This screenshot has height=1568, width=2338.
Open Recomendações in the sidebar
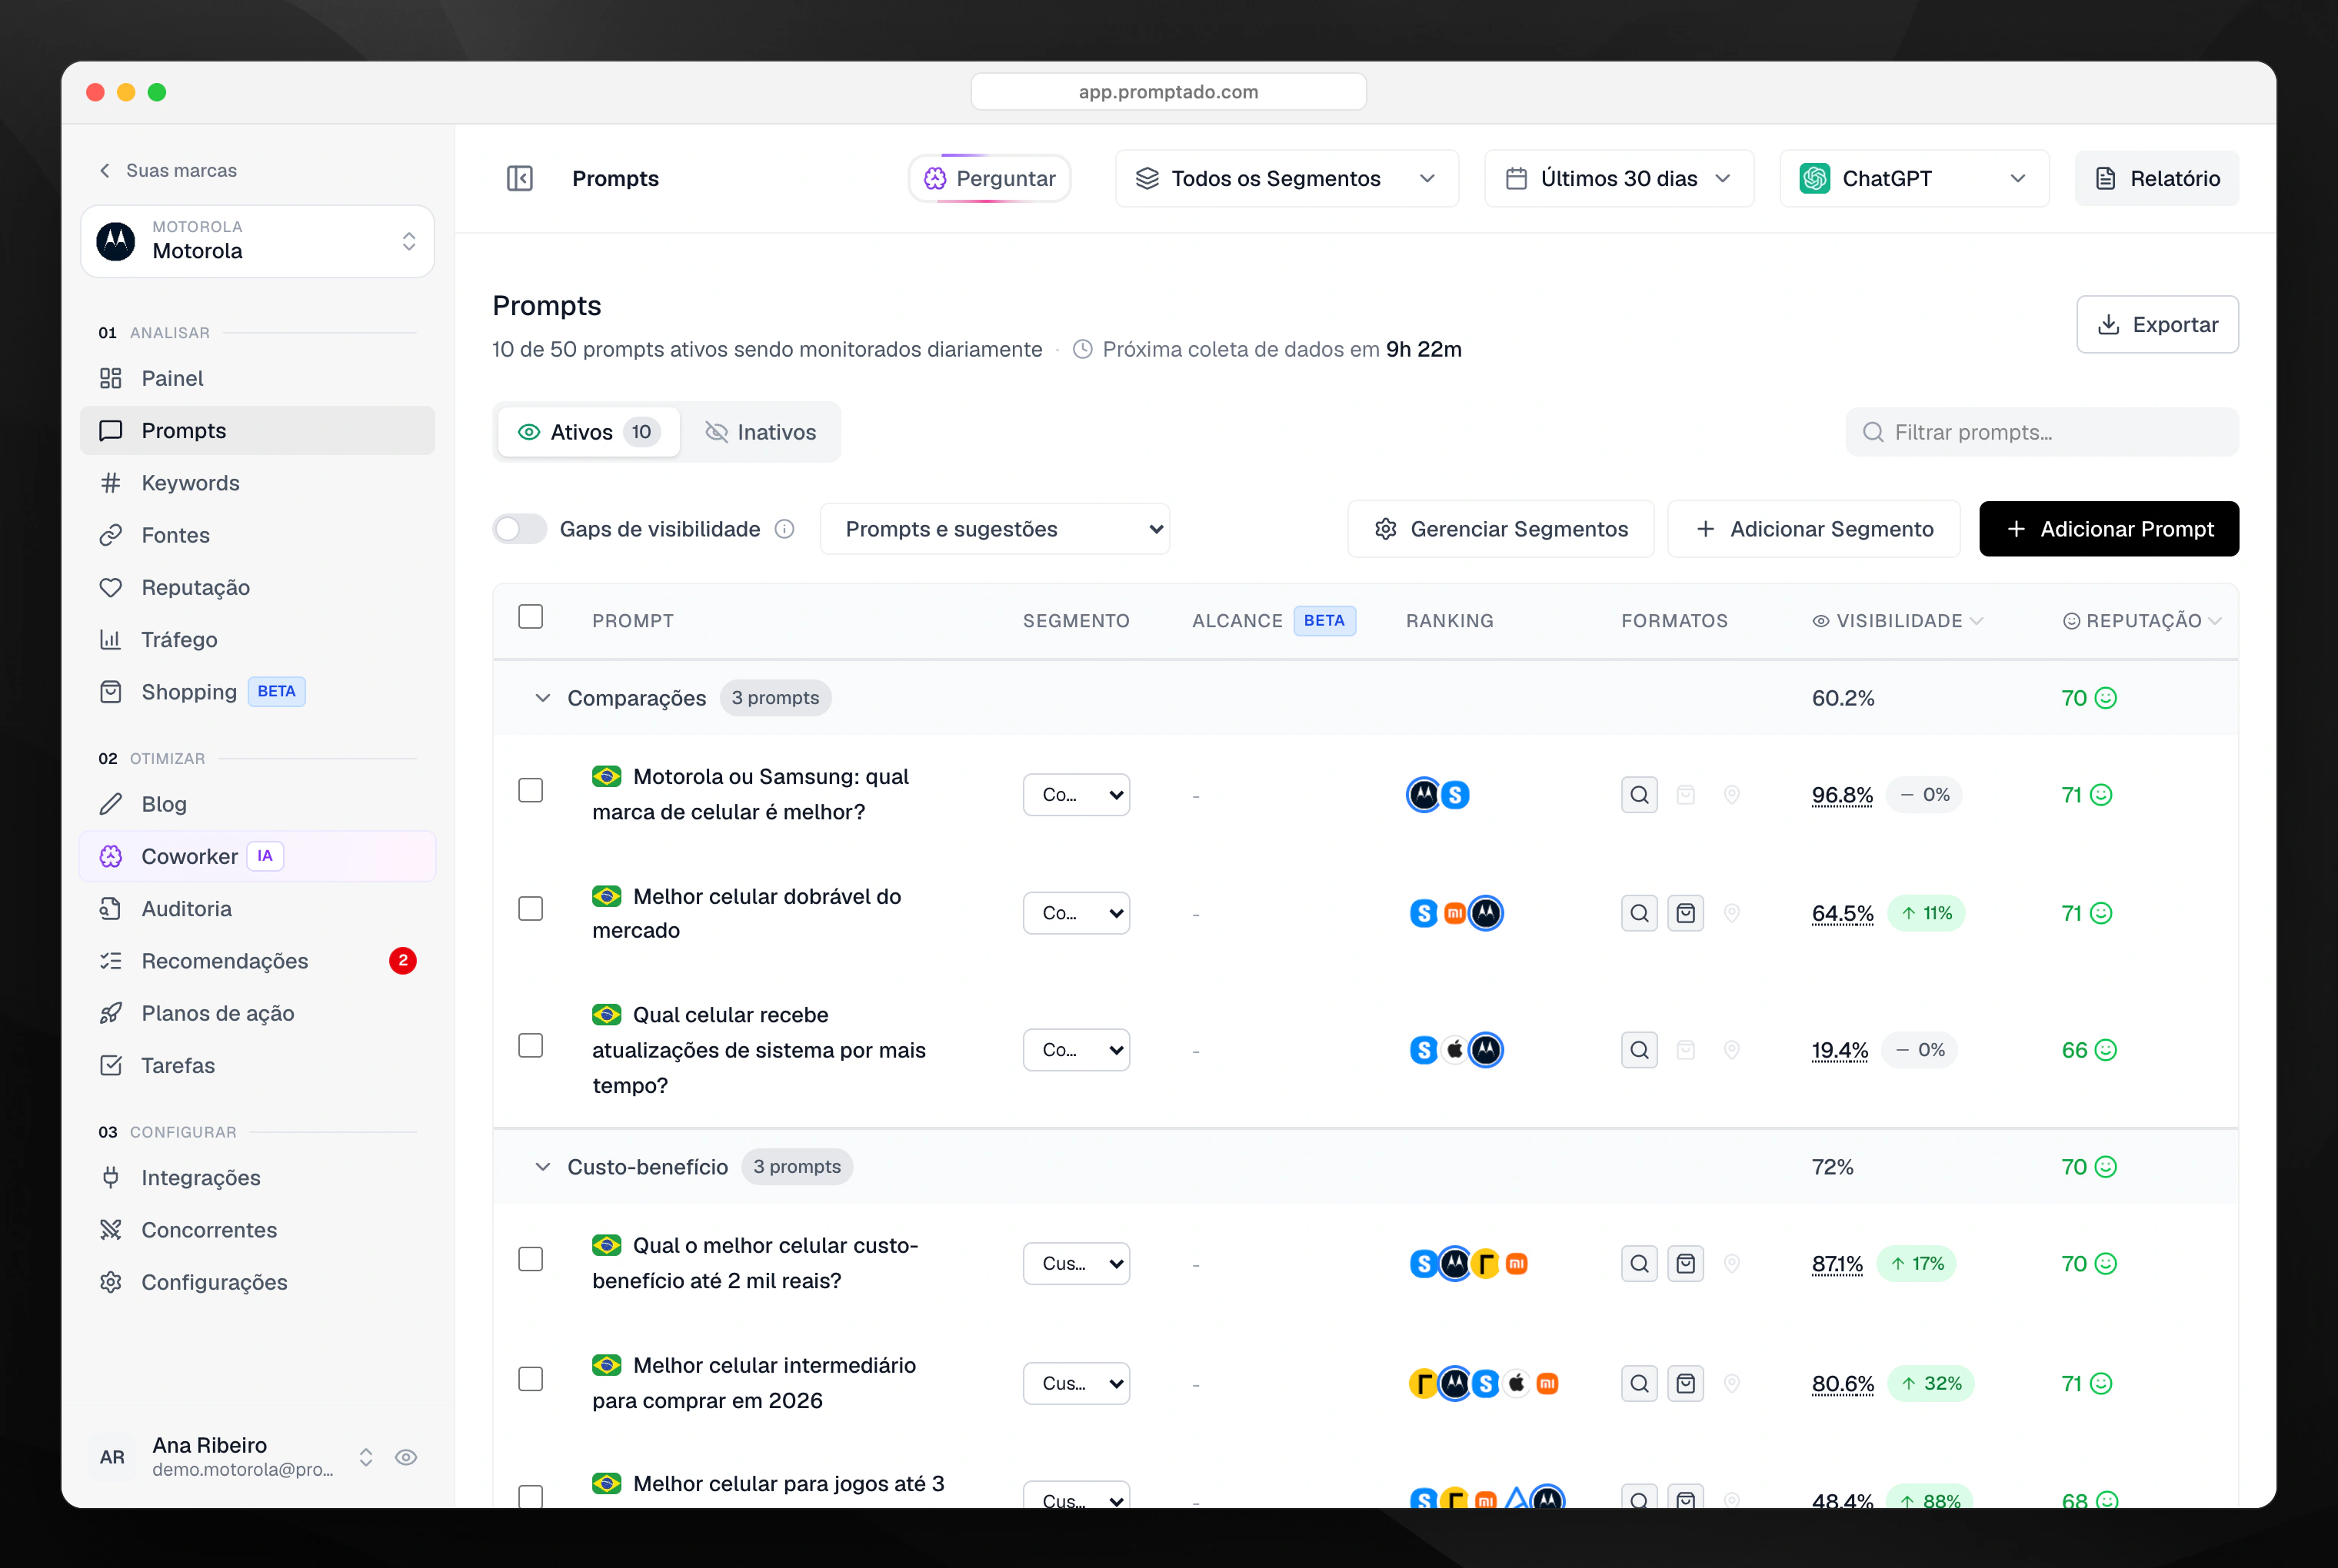(x=257, y=961)
